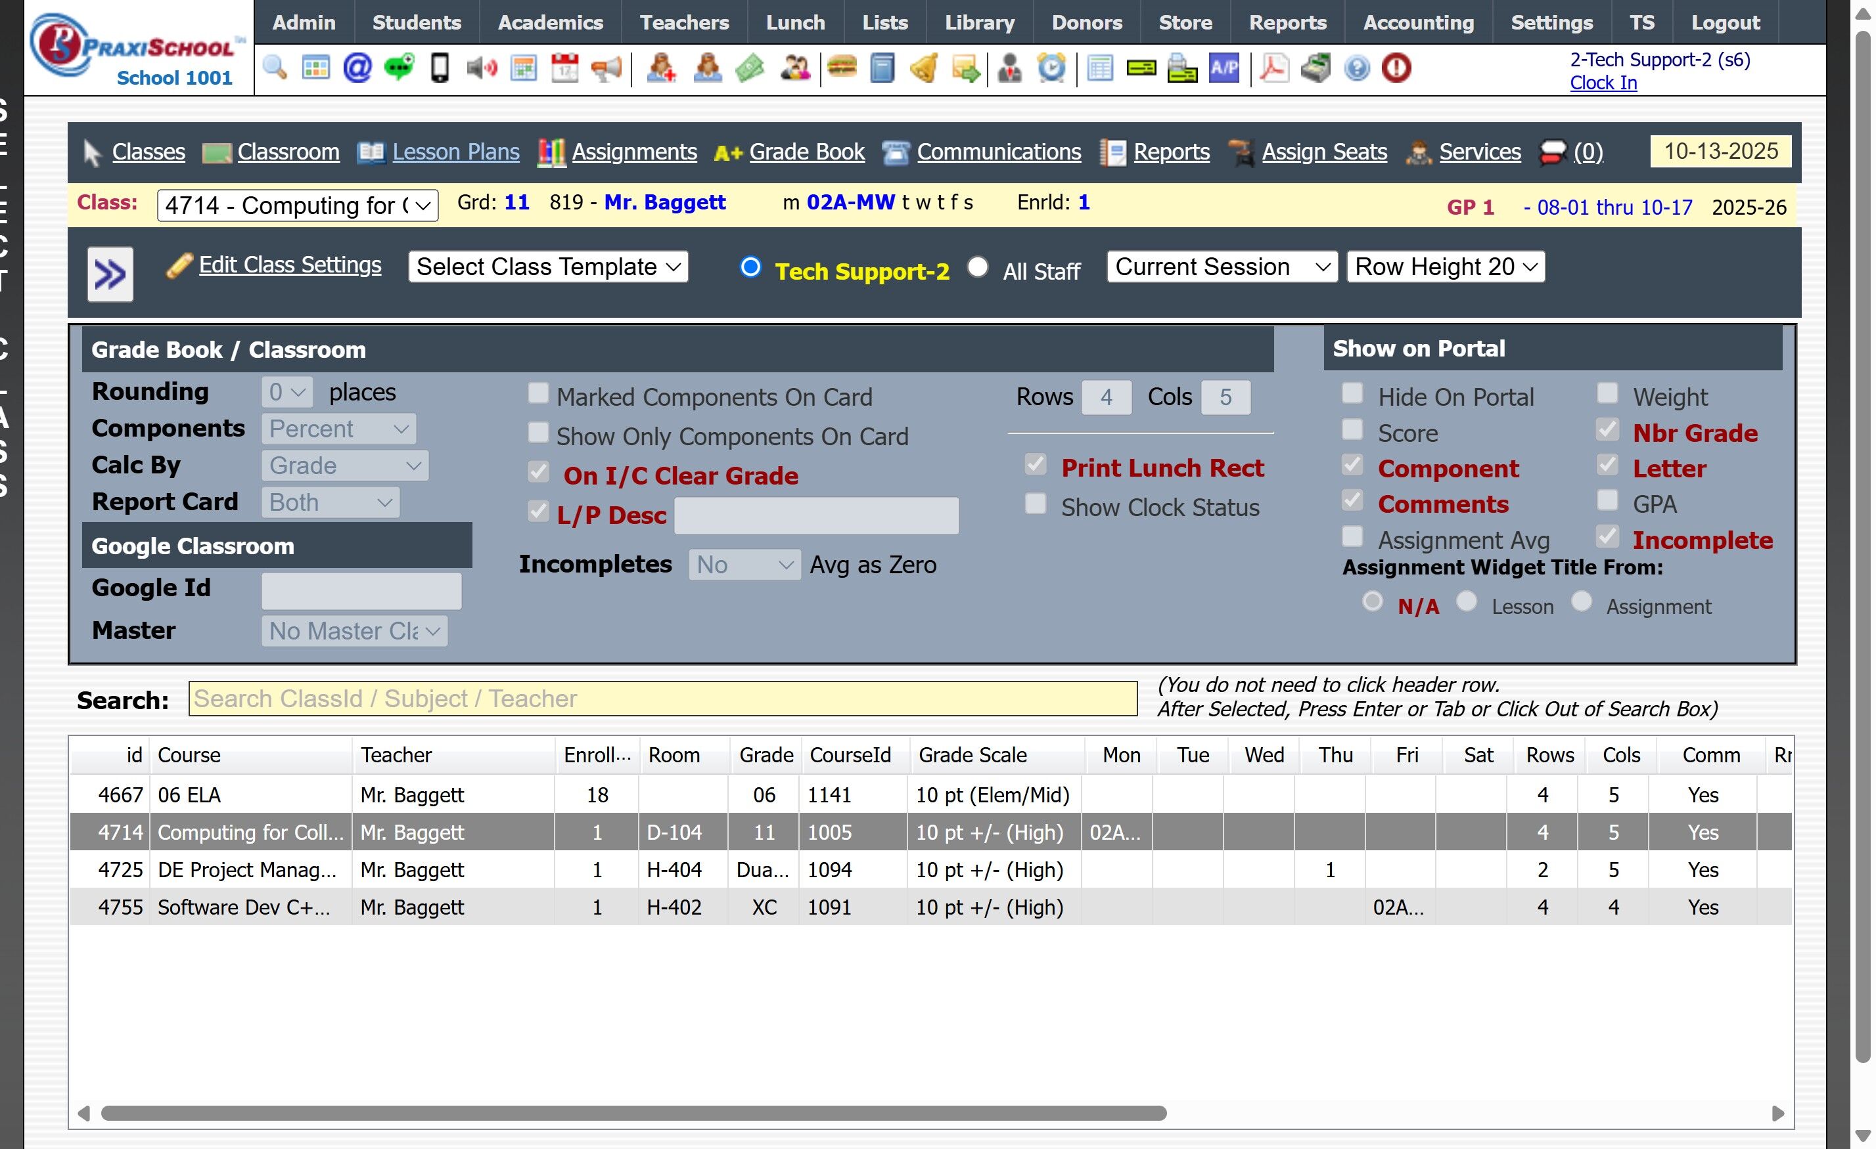
Task: Open the Academics menu
Action: (550, 23)
